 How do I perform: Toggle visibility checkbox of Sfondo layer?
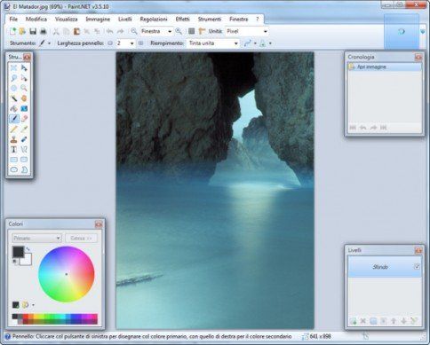point(417,267)
